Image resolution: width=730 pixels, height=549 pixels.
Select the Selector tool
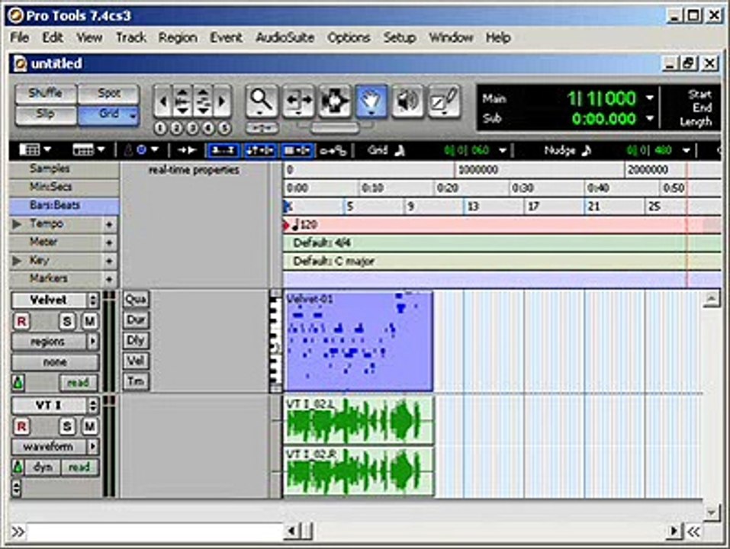[x=335, y=101]
